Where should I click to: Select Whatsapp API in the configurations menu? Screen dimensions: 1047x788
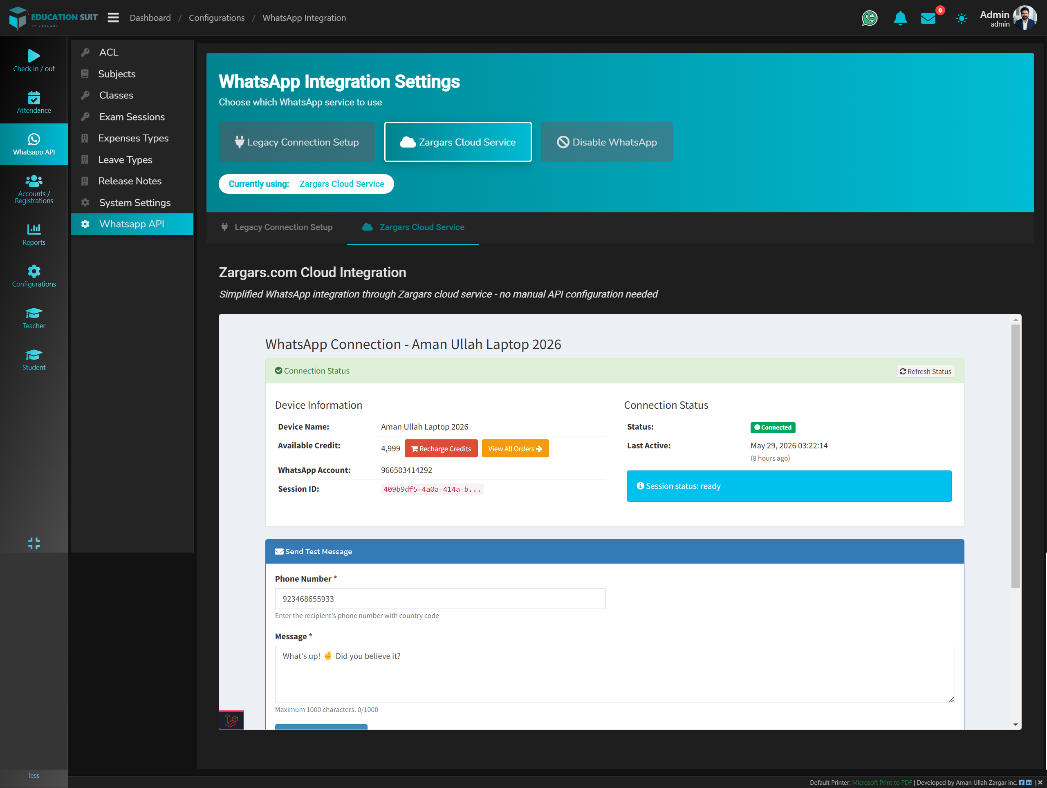(132, 224)
